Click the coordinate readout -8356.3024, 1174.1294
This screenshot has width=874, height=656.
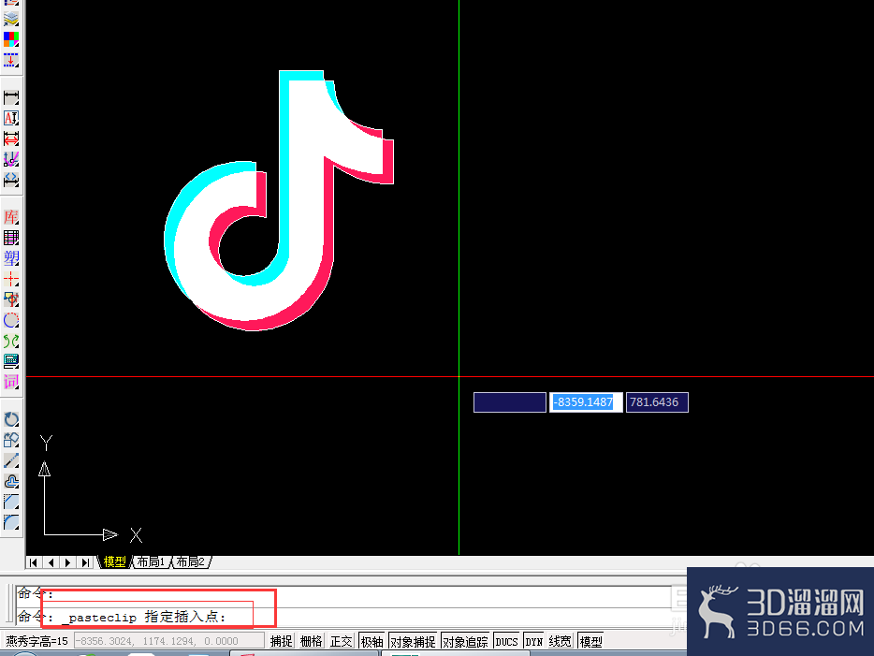pos(168,642)
